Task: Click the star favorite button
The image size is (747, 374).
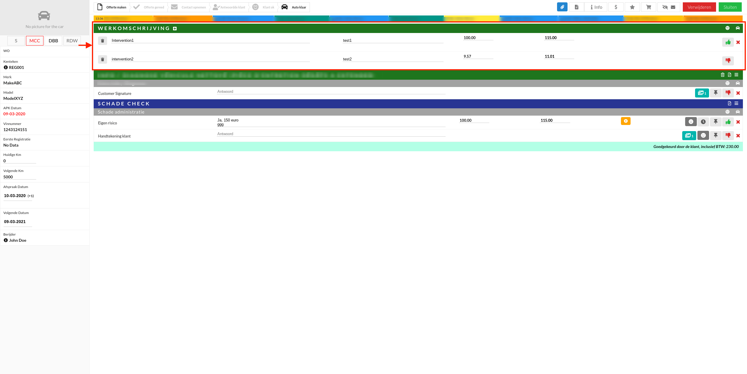Action: point(632,7)
